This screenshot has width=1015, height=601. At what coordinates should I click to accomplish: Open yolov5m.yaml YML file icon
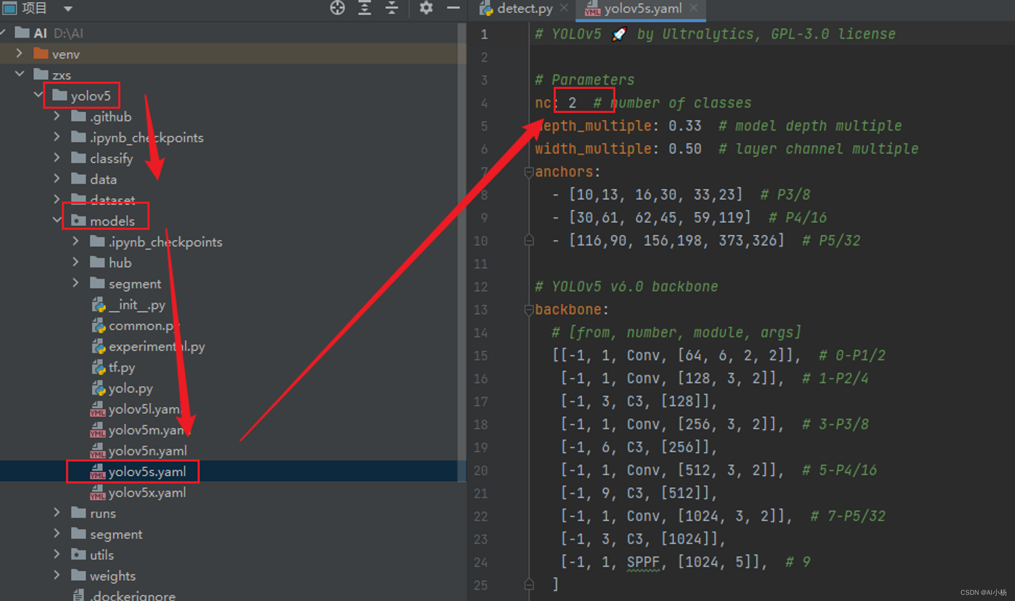coord(97,430)
